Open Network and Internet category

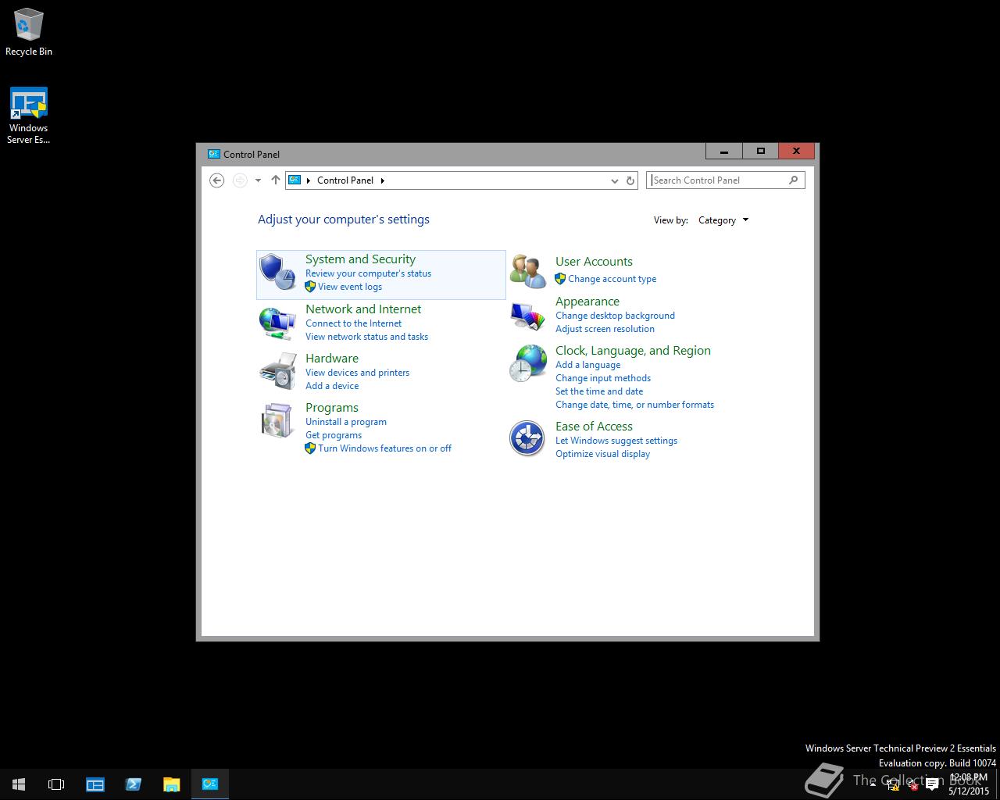click(363, 309)
